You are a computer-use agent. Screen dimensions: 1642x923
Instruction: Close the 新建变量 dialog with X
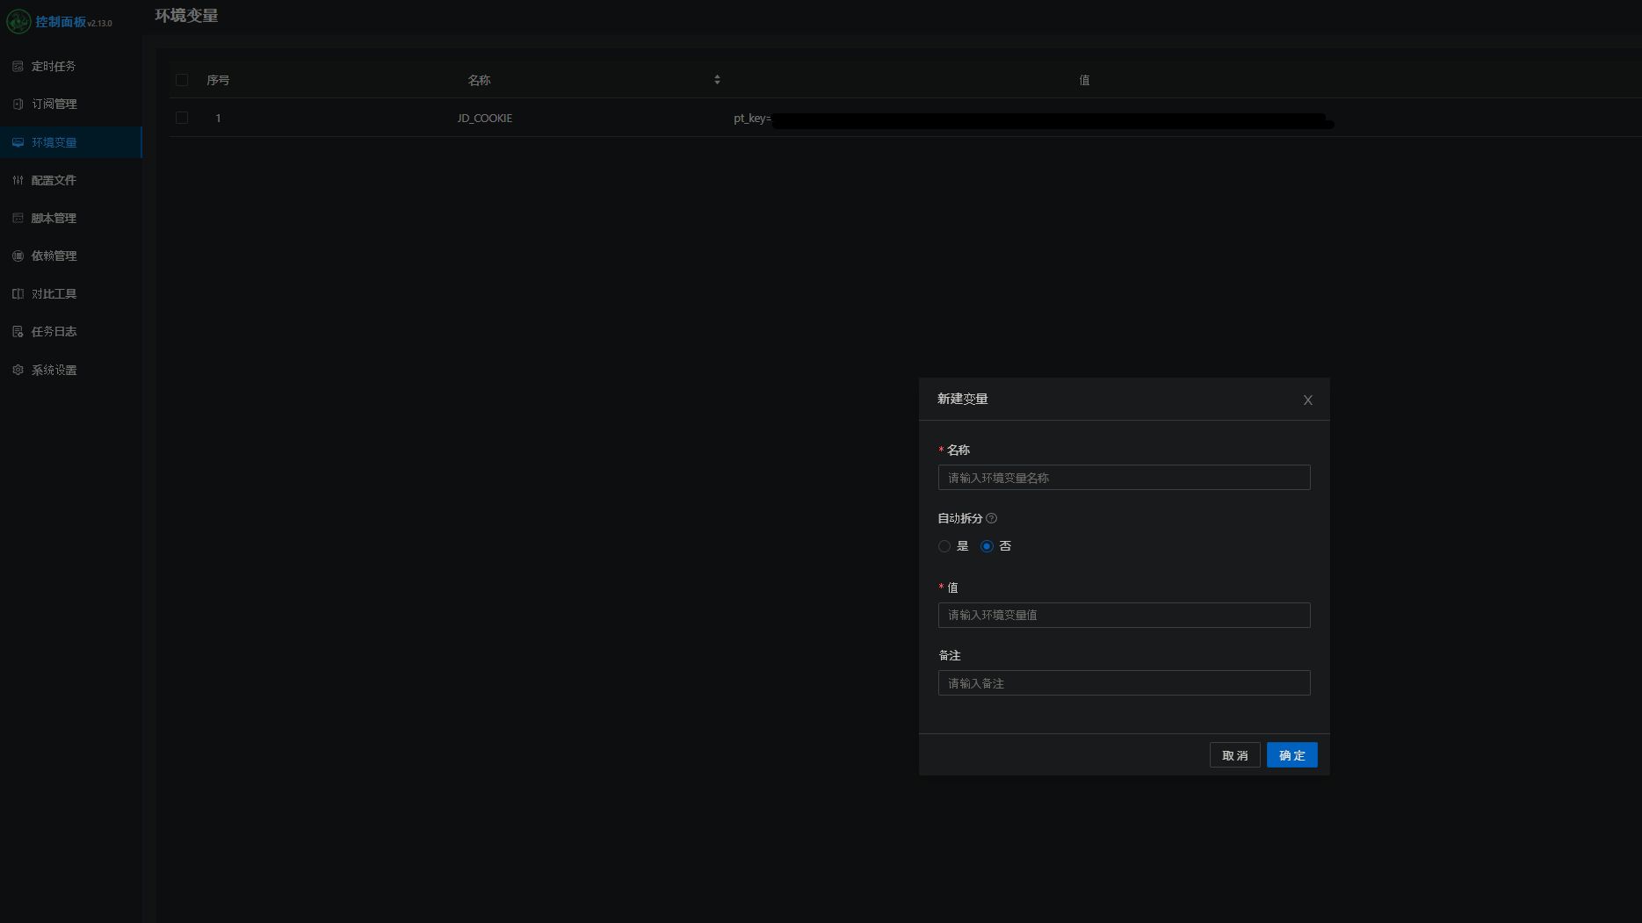[x=1307, y=400]
